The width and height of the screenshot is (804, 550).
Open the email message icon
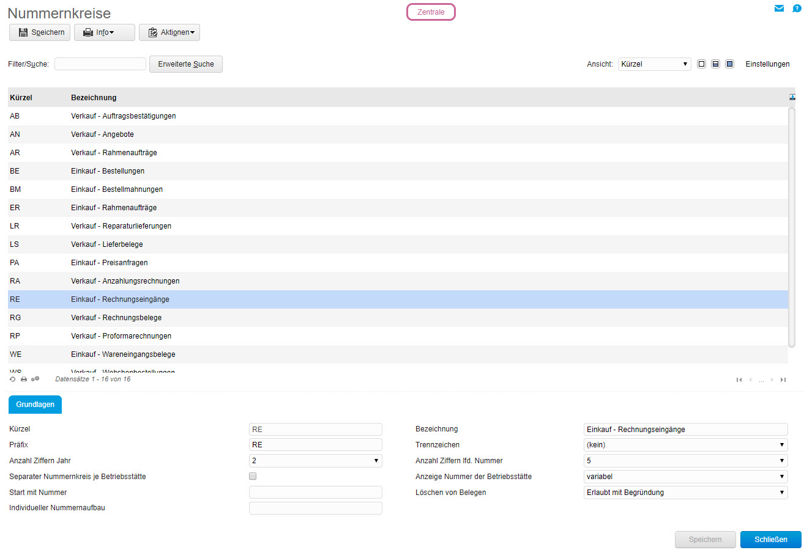(779, 8)
